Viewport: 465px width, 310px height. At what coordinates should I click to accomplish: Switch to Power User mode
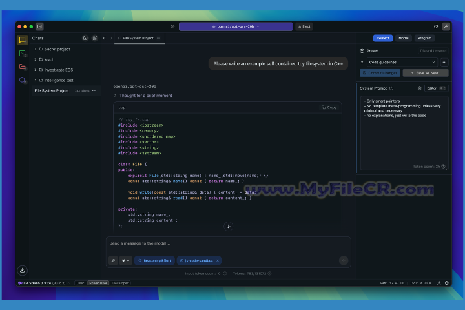98,283
